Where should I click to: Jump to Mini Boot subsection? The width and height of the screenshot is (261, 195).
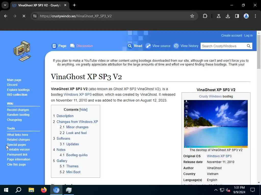73,172
